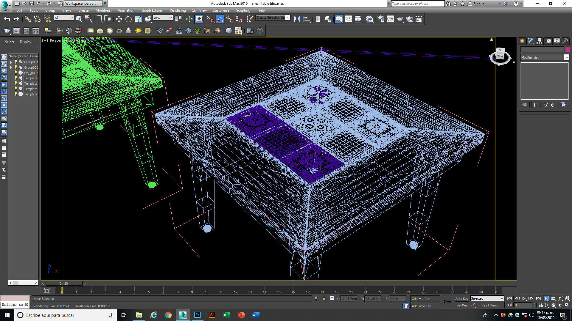Toggle visibility bulb of Obj_0005
The height and width of the screenshot is (321, 572).
pos(16,73)
